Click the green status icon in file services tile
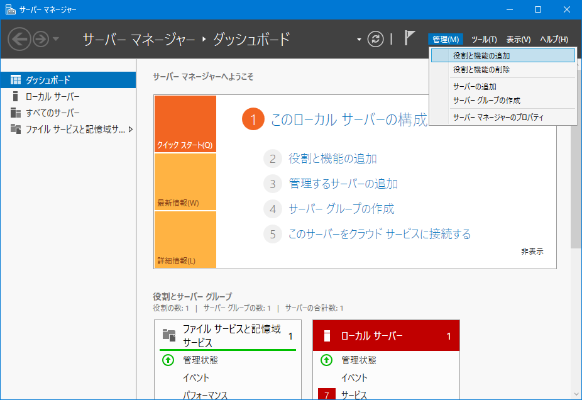The height and width of the screenshot is (400, 582). click(x=168, y=360)
